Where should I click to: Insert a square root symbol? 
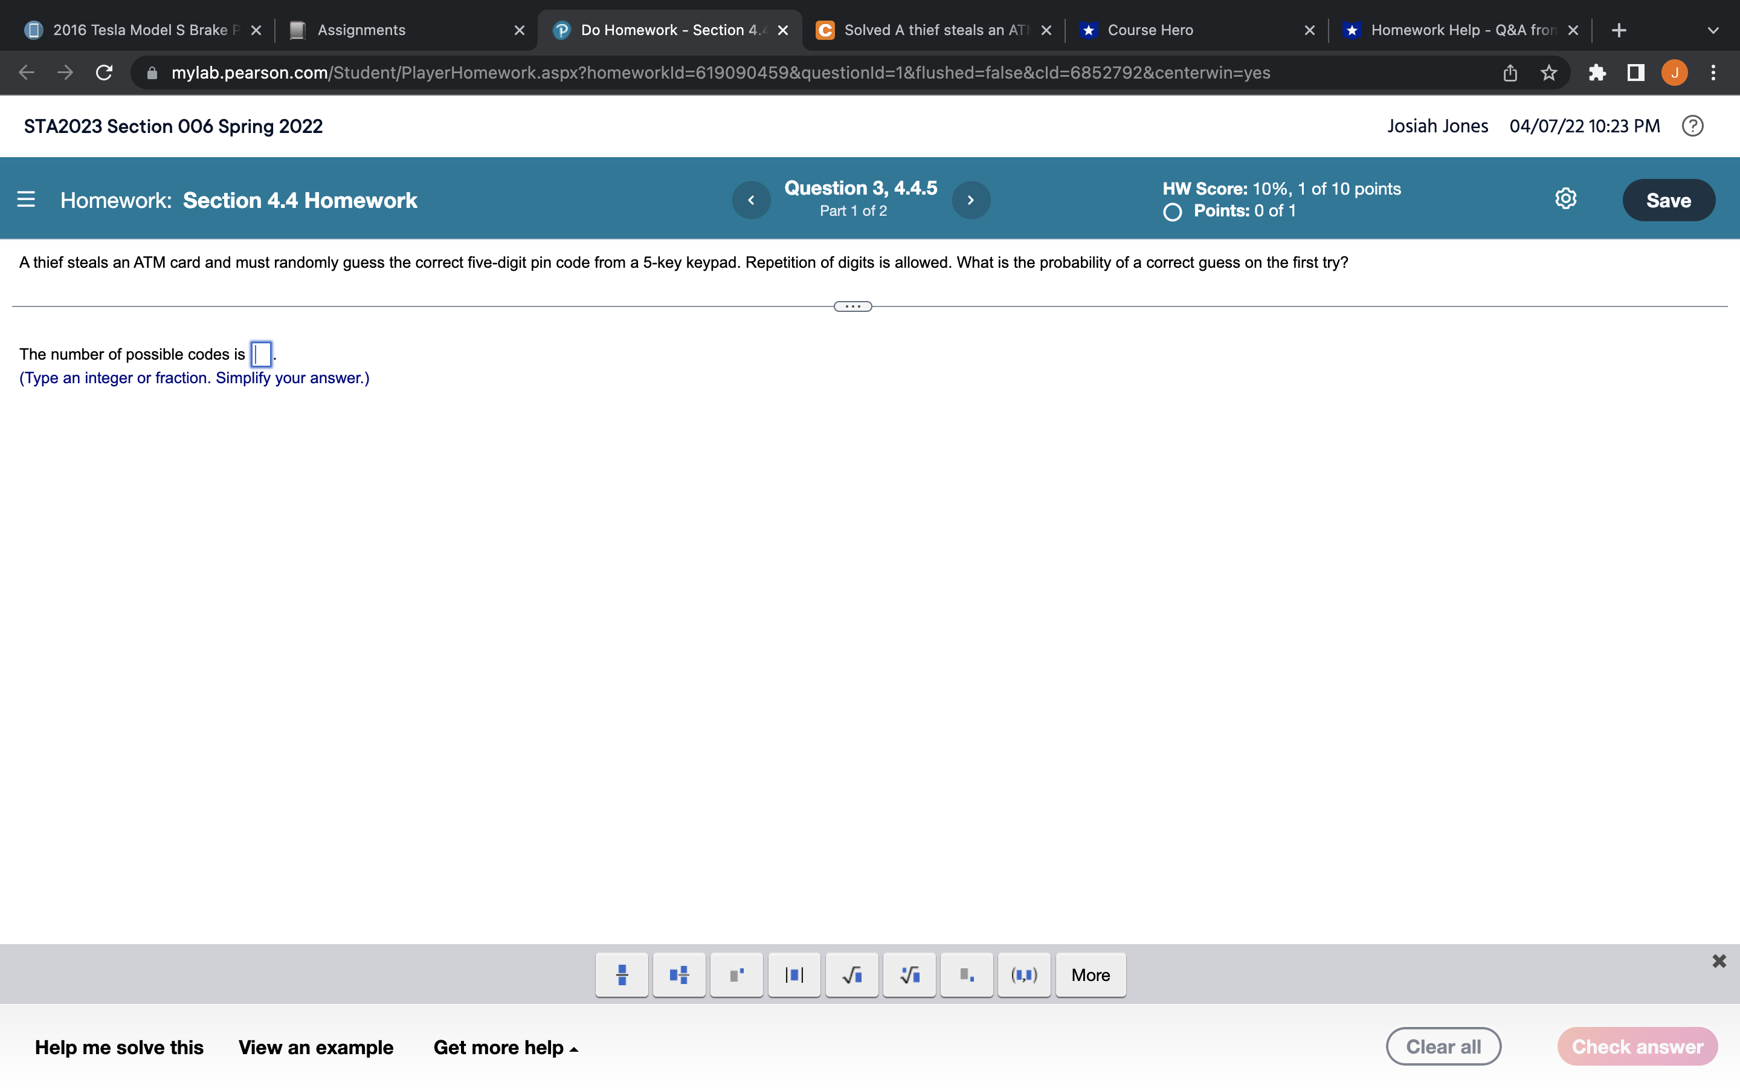(x=851, y=975)
